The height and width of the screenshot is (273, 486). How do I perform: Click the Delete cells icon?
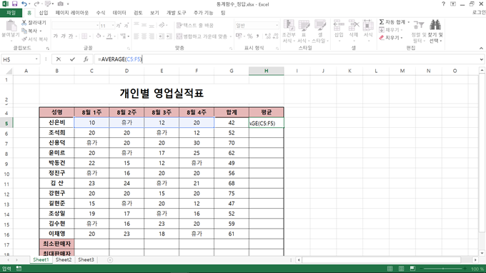click(354, 25)
